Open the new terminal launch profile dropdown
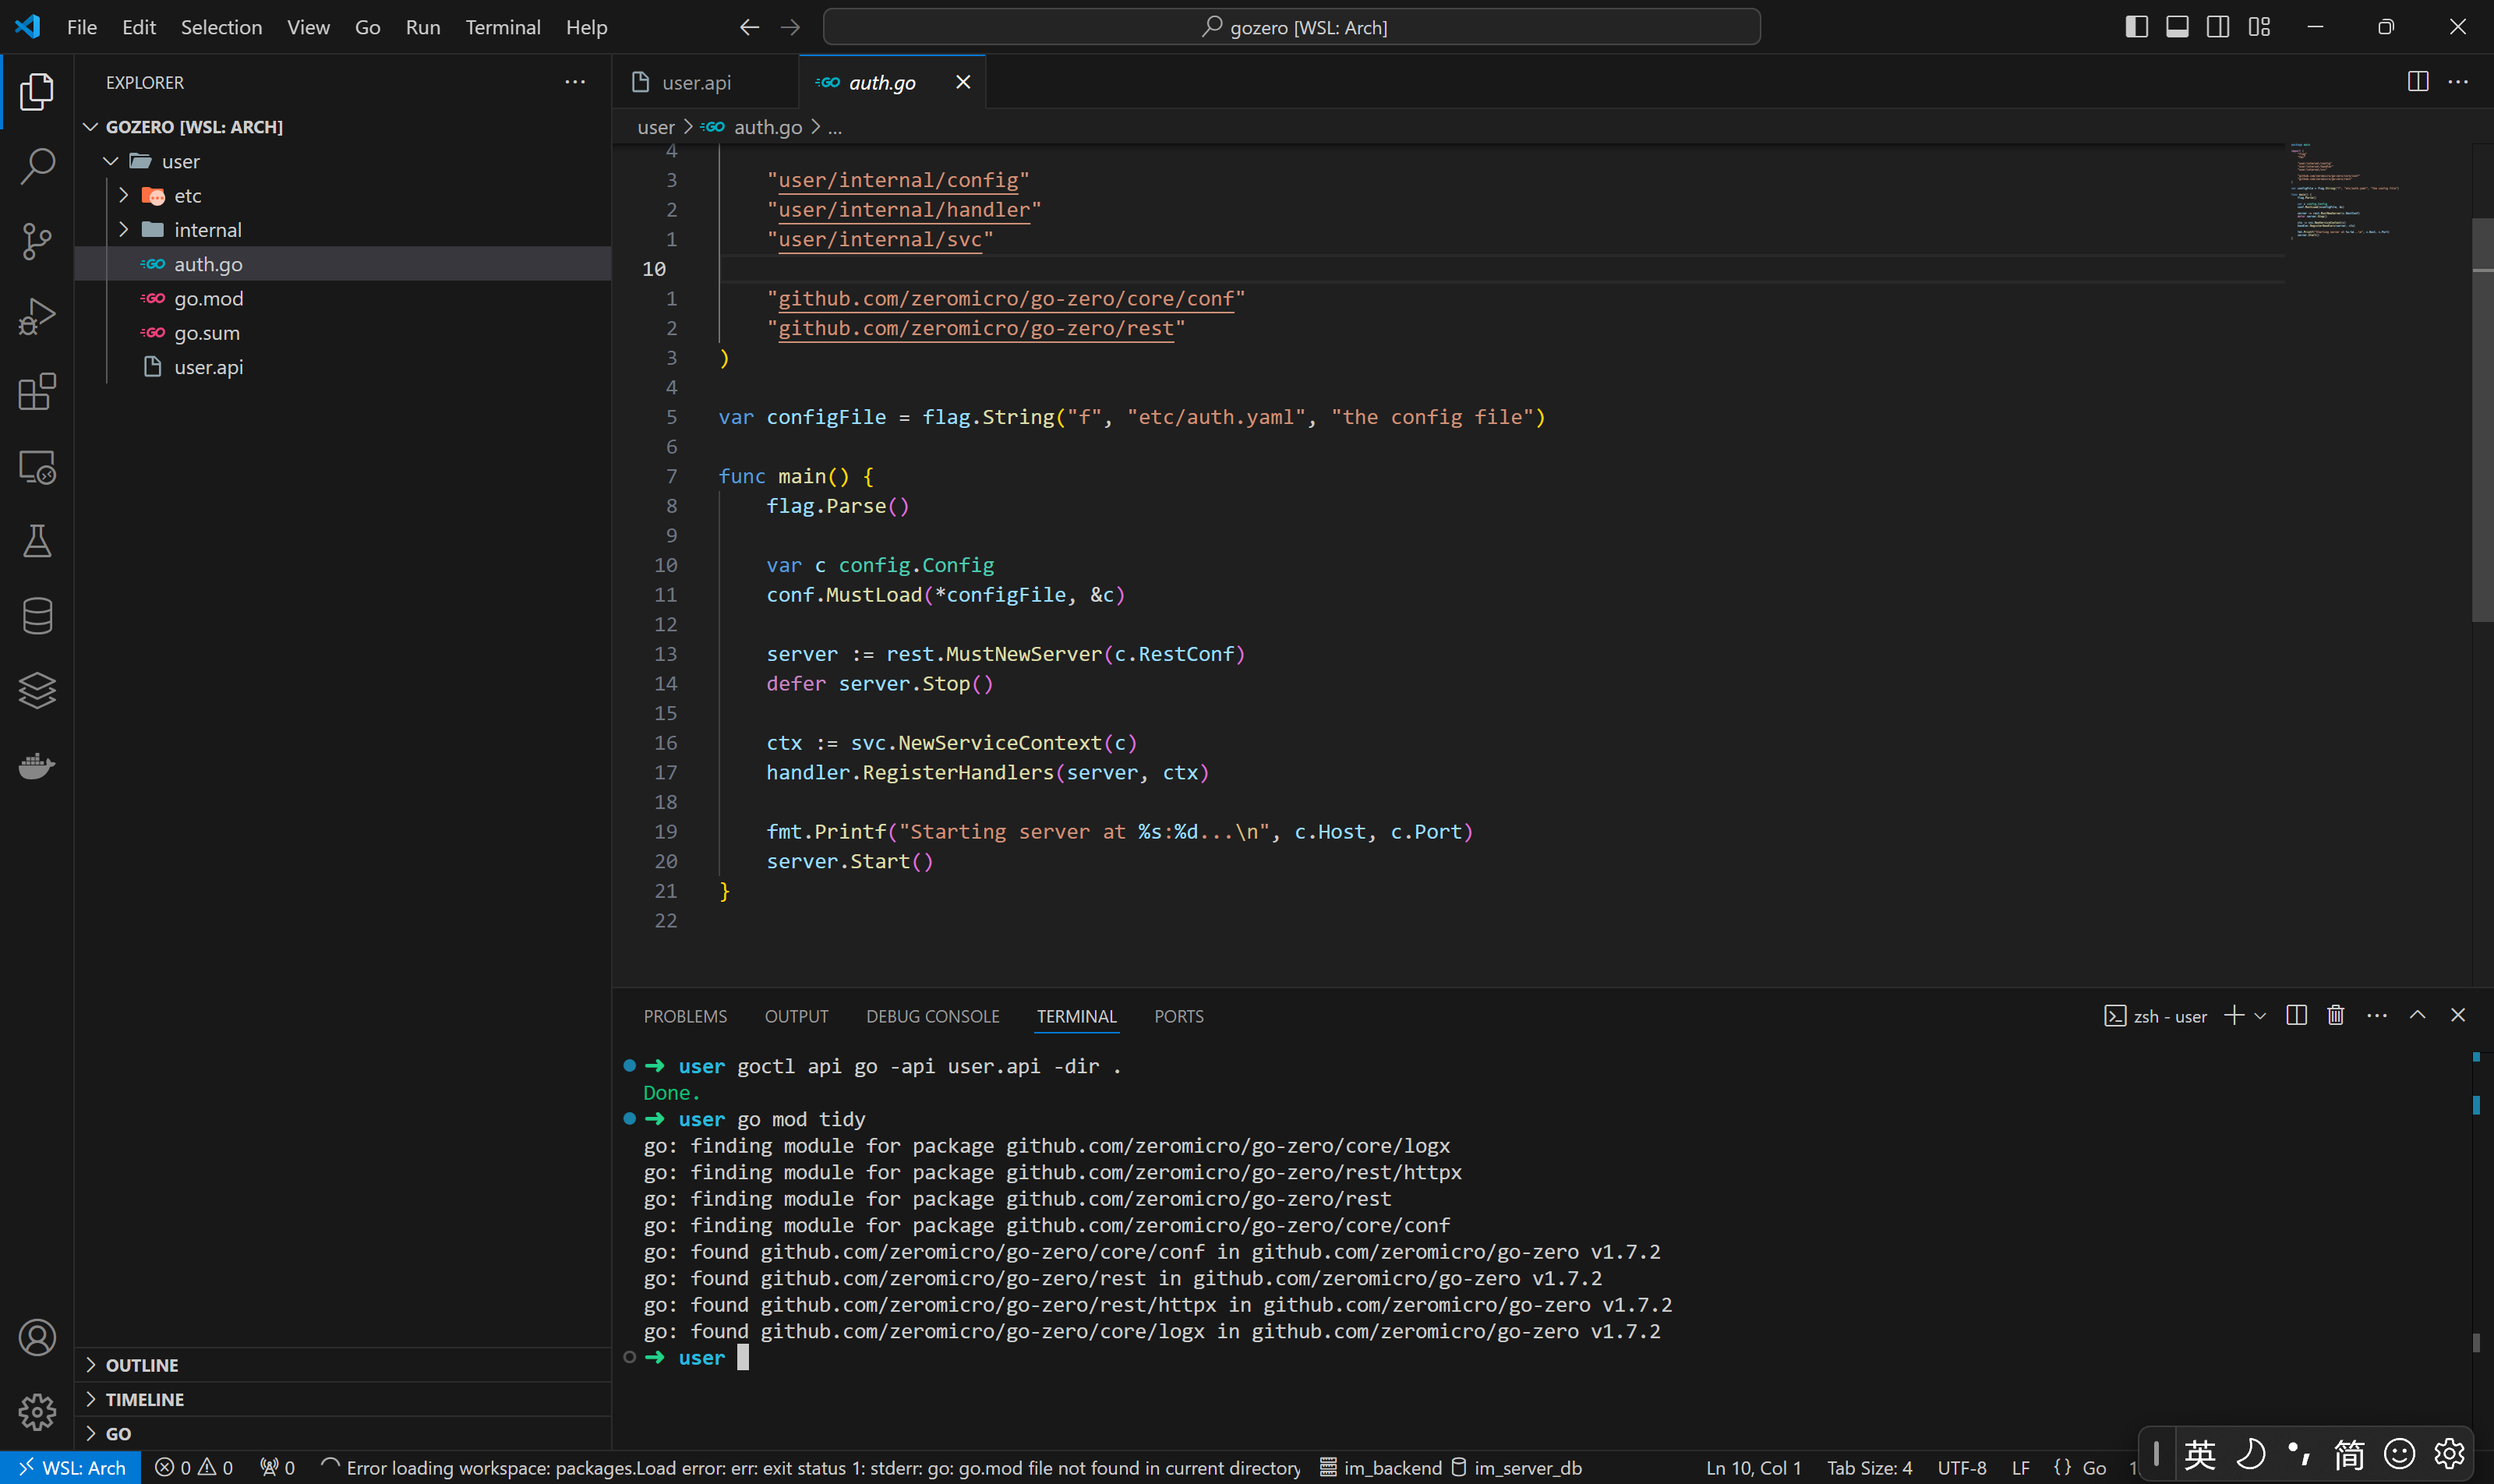 [2260, 1015]
